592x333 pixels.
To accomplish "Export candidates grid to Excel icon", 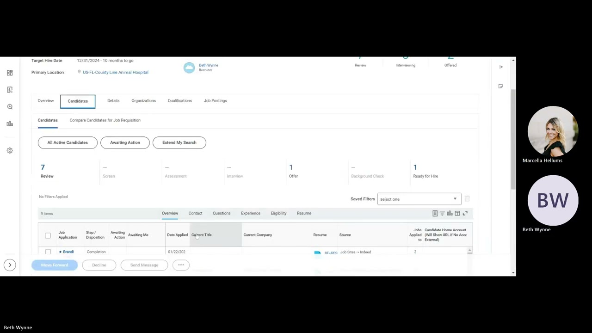I will coord(435,213).
